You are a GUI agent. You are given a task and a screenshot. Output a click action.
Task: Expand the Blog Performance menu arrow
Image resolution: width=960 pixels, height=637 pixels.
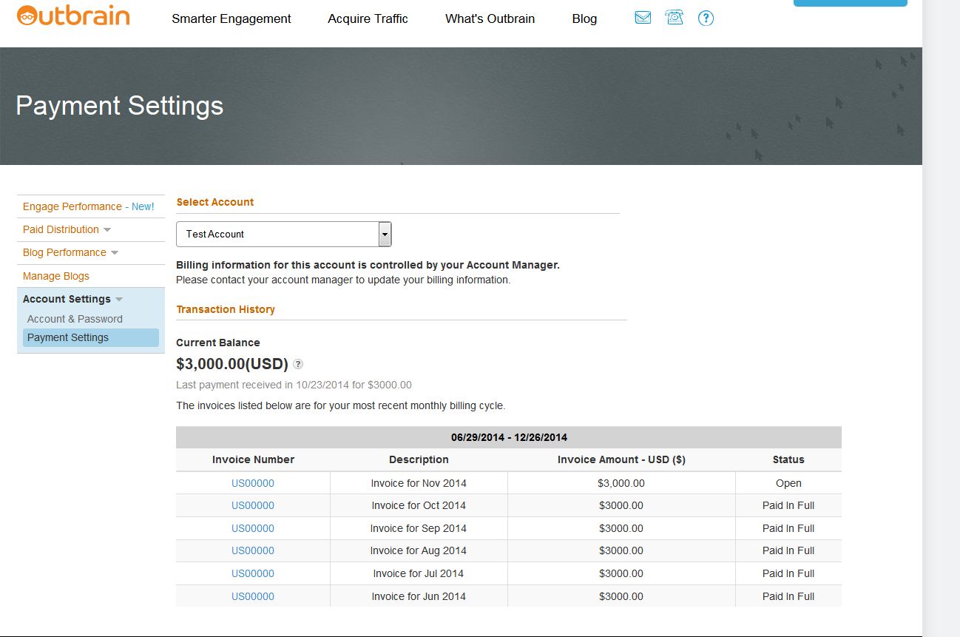115,253
